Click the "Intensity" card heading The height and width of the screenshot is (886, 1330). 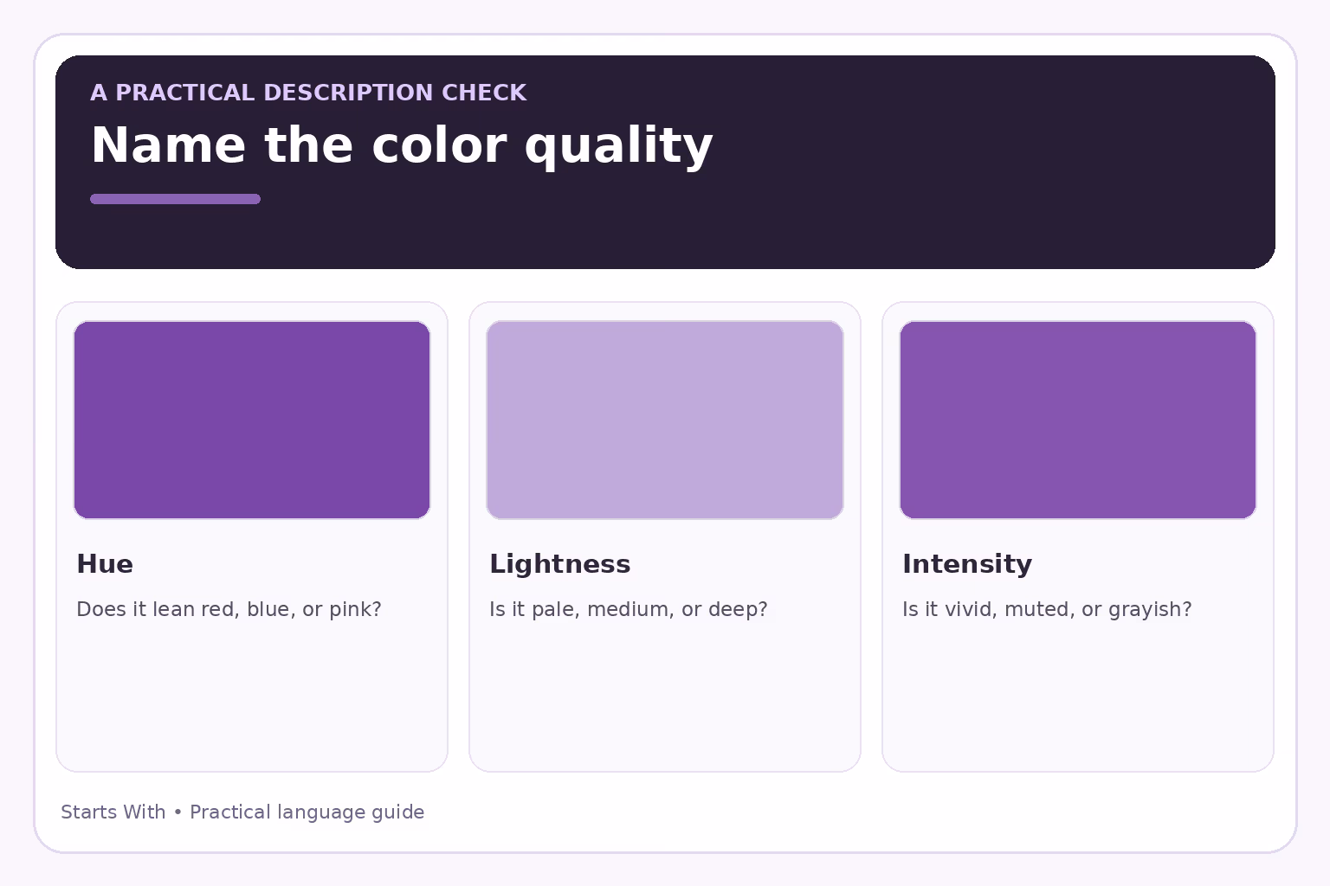(967, 564)
